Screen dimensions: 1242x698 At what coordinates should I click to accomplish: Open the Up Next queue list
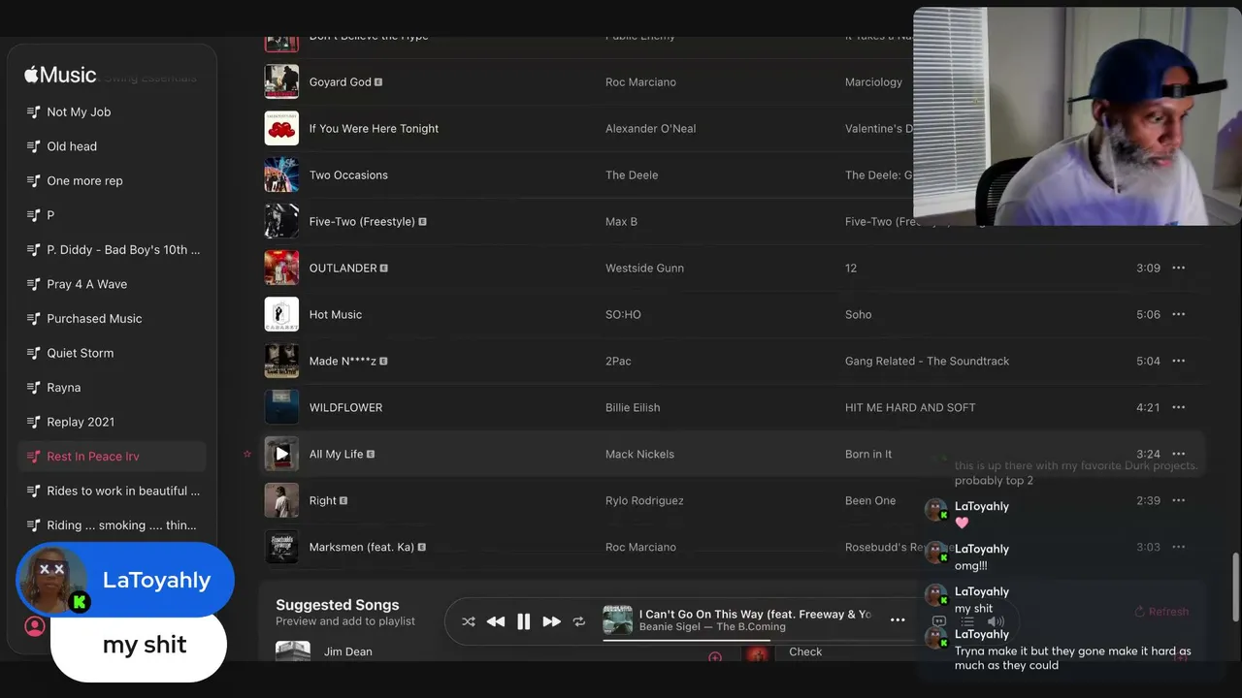tap(966, 621)
